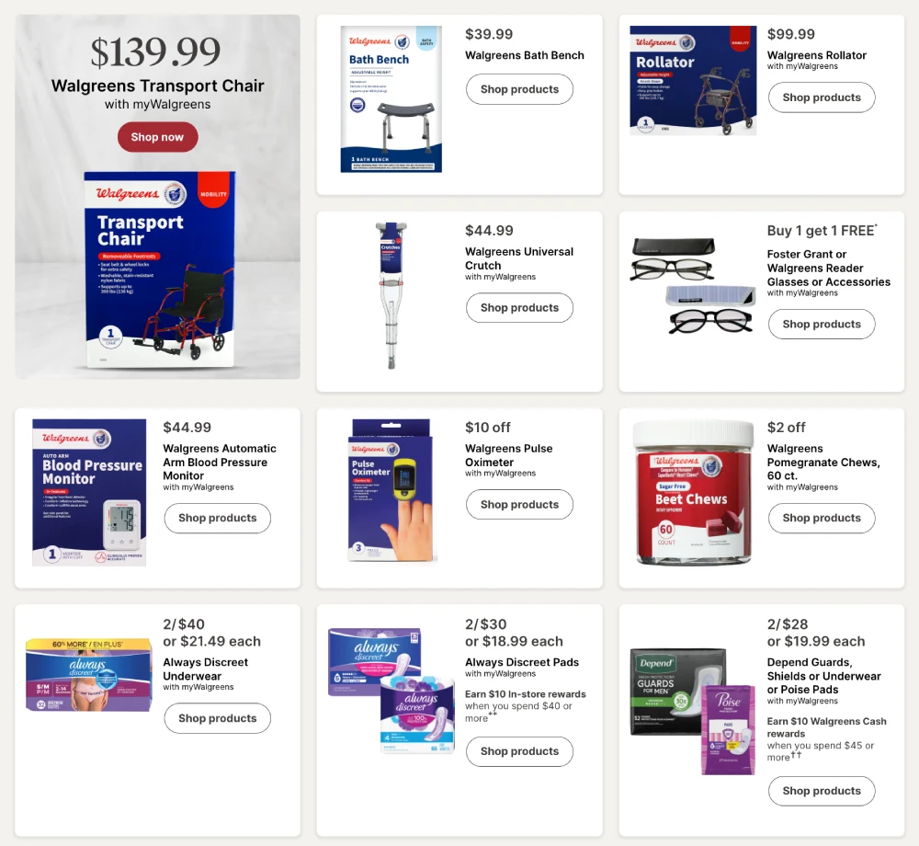Click the Pulse Oximeter package image
The image size is (919, 846).
pos(391,490)
